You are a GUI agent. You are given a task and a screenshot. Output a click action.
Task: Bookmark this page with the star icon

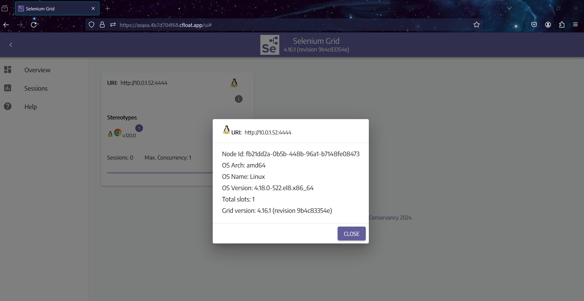pyautogui.click(x=477, y=25)
